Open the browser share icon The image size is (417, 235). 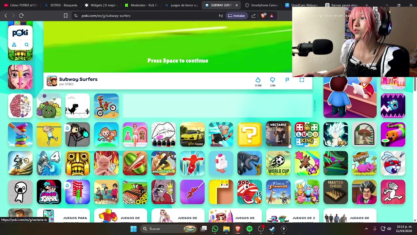(x=253, y=16)
